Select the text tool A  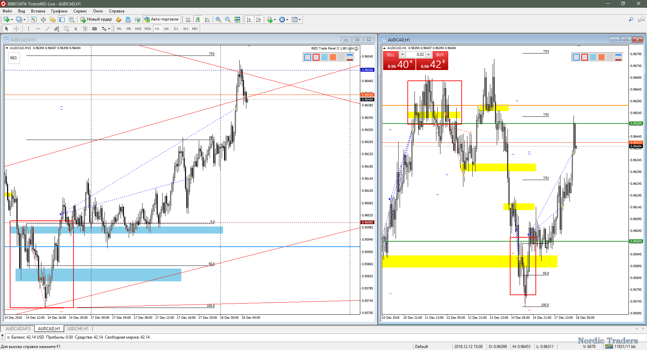76,29
